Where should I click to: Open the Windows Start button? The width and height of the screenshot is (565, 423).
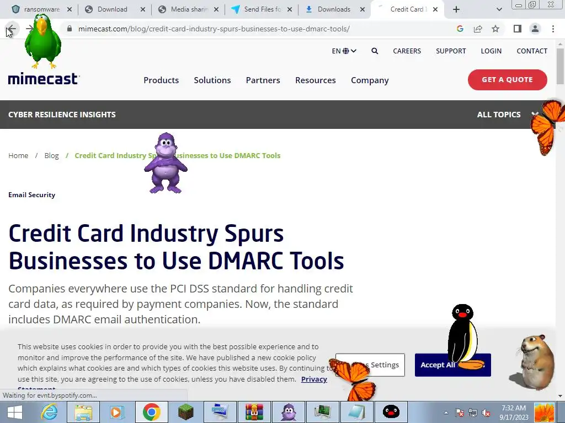(x=14, y=412)
